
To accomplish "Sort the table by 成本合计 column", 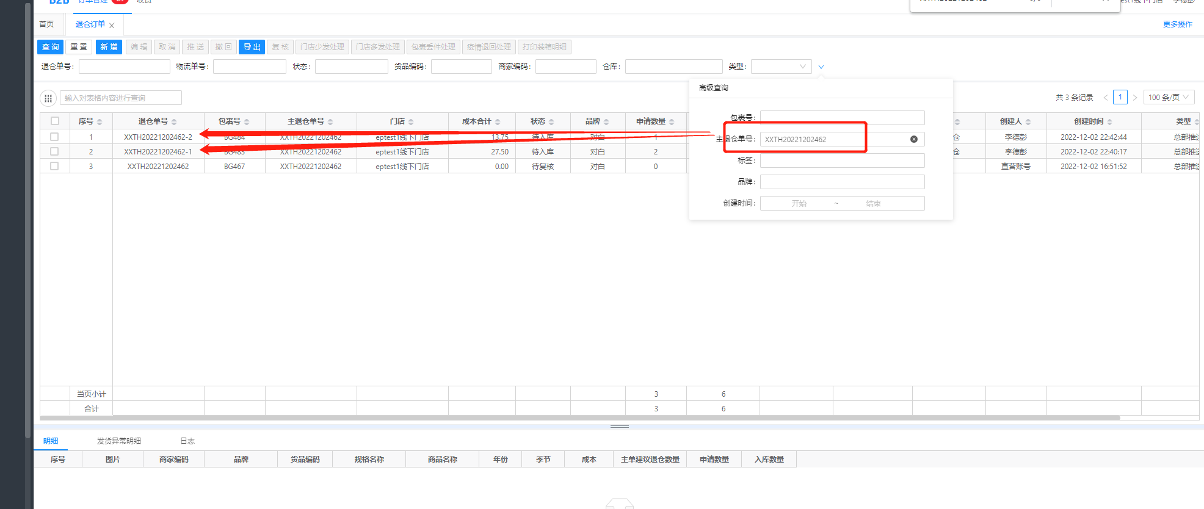I will click(x=498, y=122).
